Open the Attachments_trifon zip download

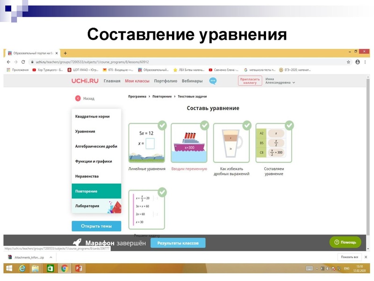click(28, 257)
